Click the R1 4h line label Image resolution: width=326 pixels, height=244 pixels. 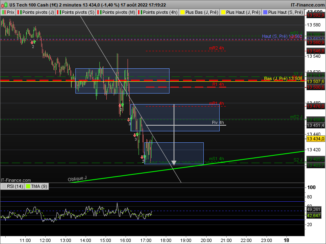pos(218,84)
